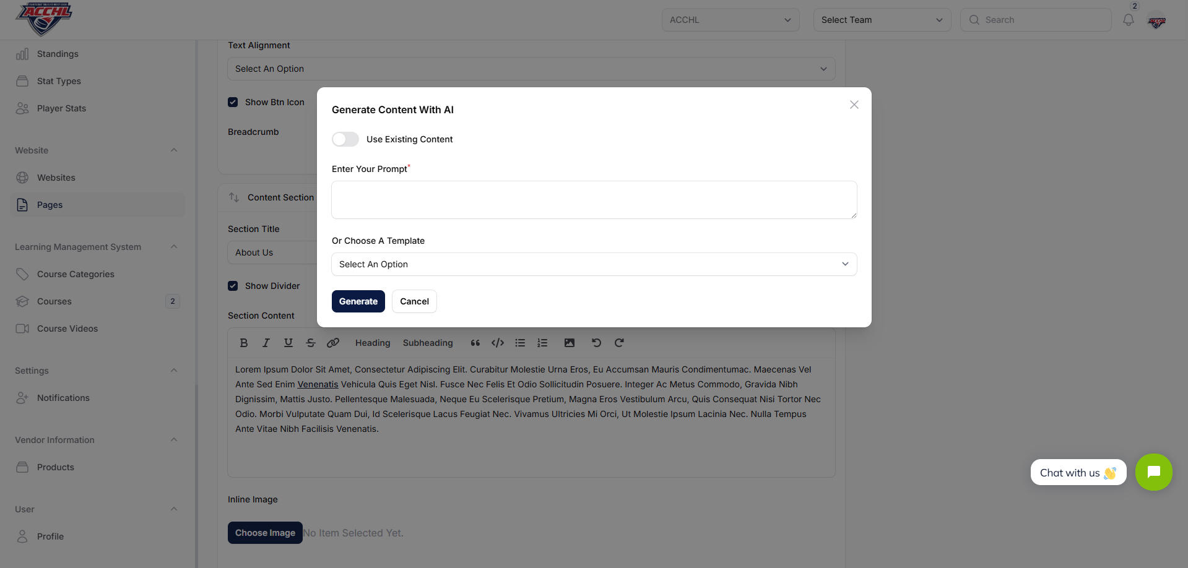1188x568 pixels.
Task: Click the Italic formatting icon
Action: pos(266,343)
